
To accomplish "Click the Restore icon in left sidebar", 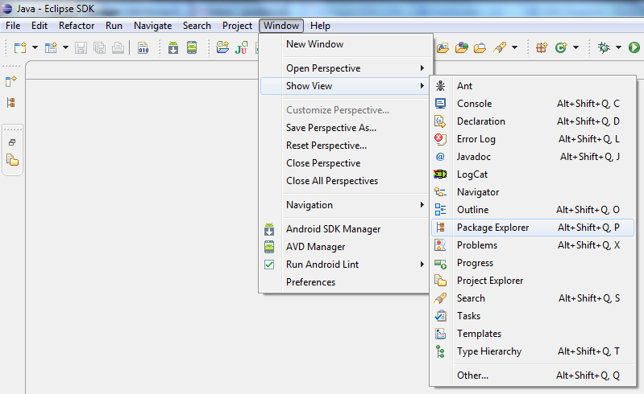I will coord(12,142).
